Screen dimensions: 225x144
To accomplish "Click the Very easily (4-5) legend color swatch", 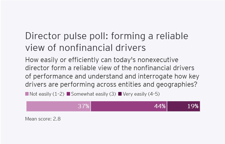I will [120, 94].
